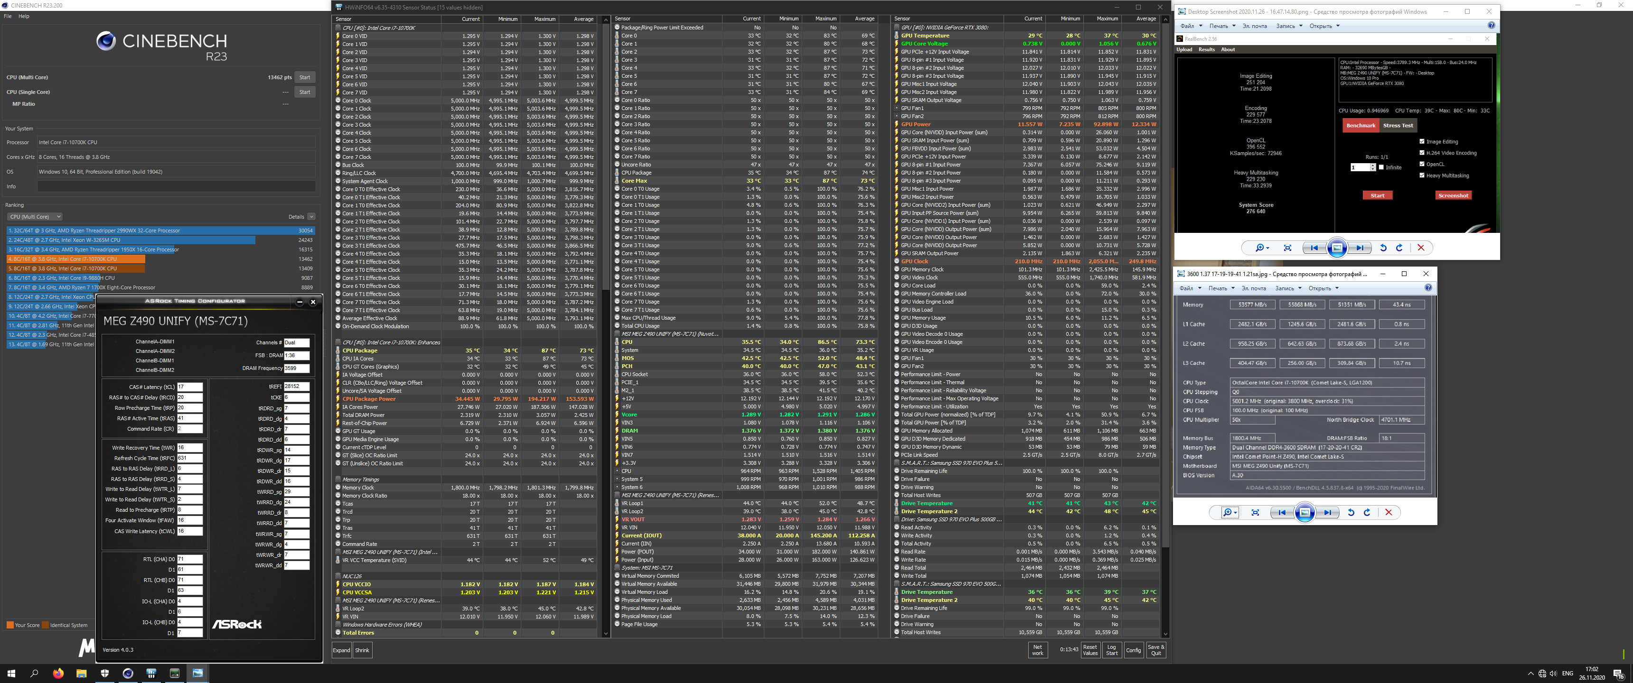Open zoom dropdown in the 3600 1.37 jpg viewer

point(1230,513)
